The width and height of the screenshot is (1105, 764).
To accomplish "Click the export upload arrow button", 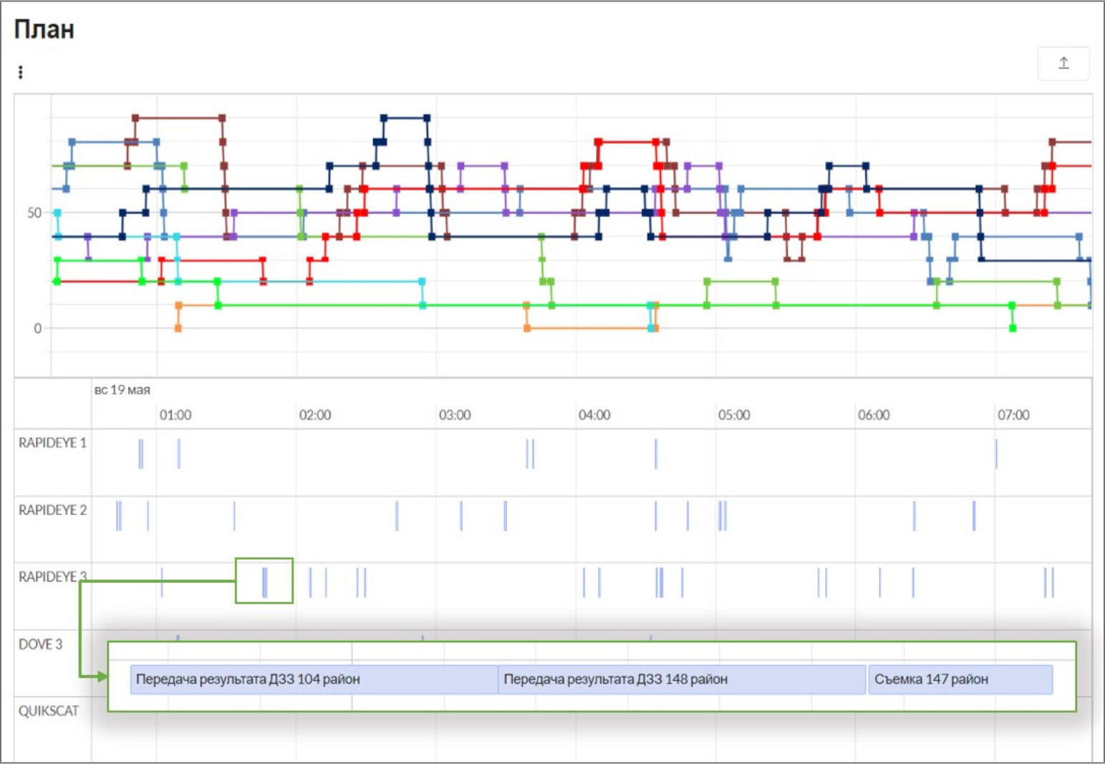I will (x=1063, y=64).
